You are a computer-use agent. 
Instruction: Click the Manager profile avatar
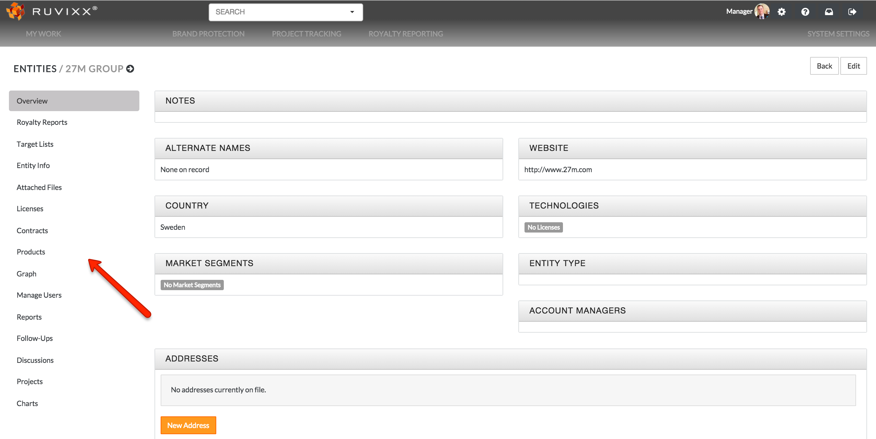click(x=762, y=12)
